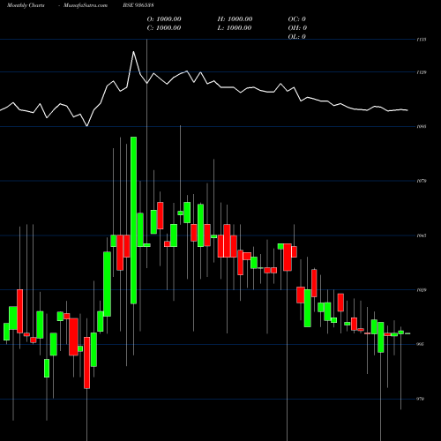Click the "H: 1000.00" high value
The height and width of the screenshot is (441, 441).
click(235, 19)
